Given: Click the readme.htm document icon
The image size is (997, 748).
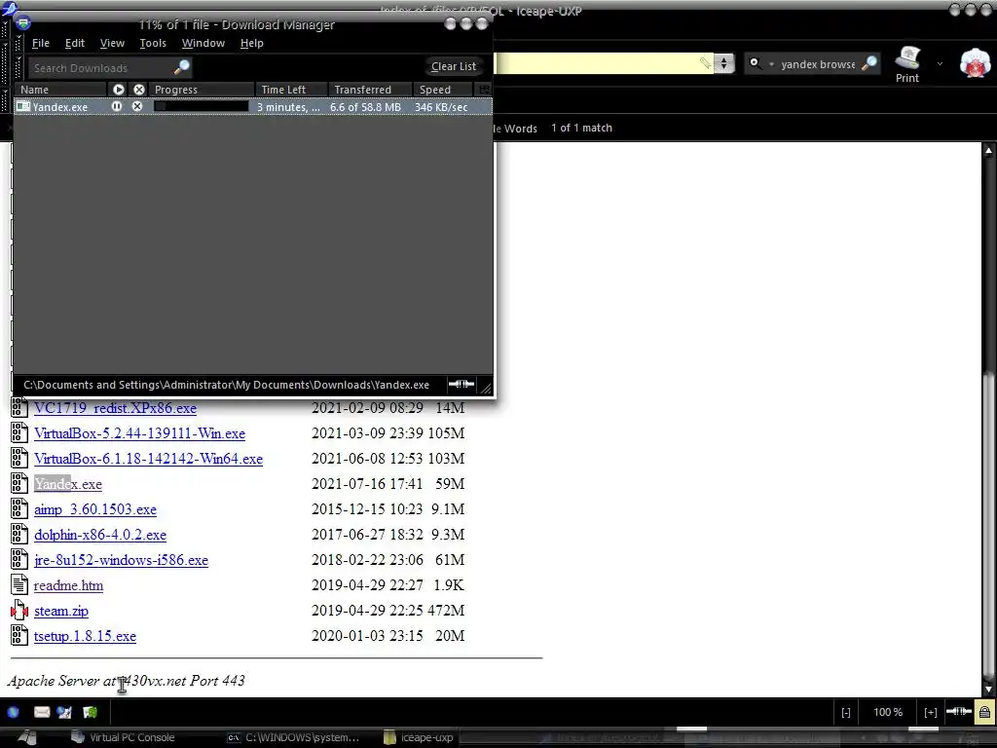Looking at the screenshot, I should [19, 585].
